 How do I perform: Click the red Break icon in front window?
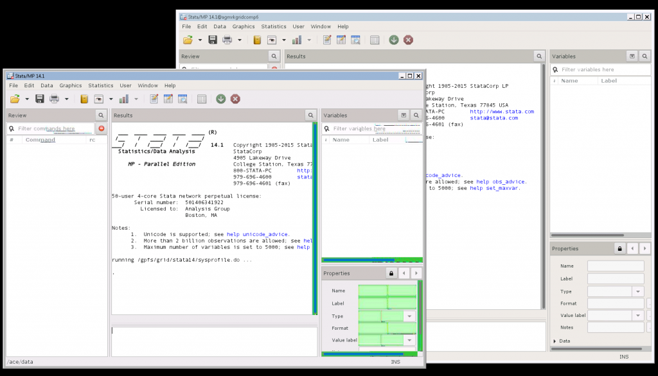coord(235,99)
